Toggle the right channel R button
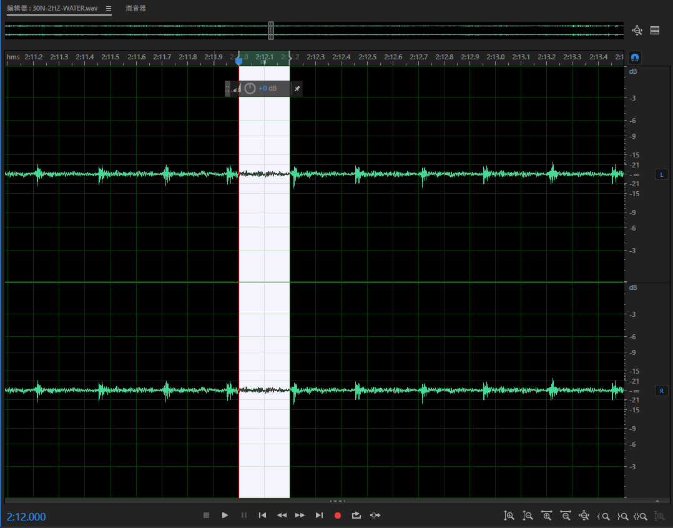Image resolution: width=673 pixels, height=528 pixels. click(x=662, y=391)
